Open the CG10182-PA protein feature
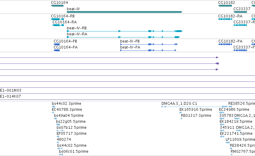Screen dimensions: 255x156 [x=230, y=41]
